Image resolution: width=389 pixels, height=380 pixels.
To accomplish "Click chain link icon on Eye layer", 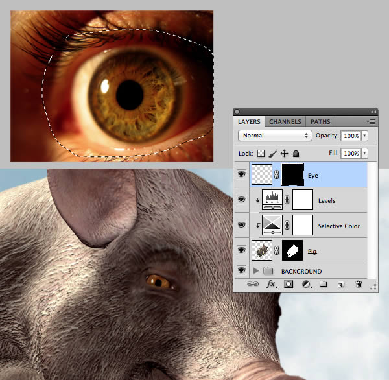I will coord(277,174).
